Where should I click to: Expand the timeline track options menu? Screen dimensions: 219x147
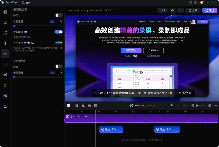tap(68, 105)
